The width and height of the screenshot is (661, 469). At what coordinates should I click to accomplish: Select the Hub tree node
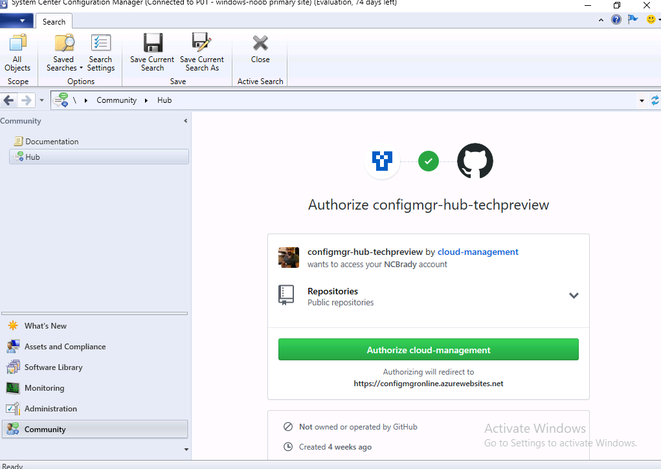click(x=99, y=157)
